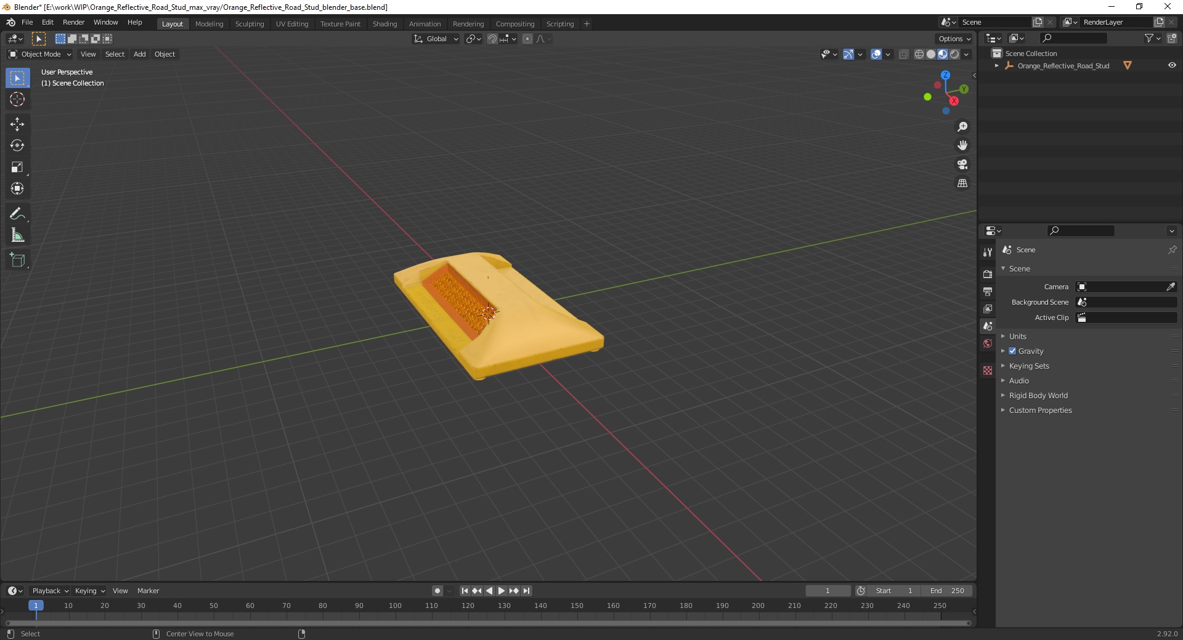Open the View Layer properties tab

coord(988,308)
